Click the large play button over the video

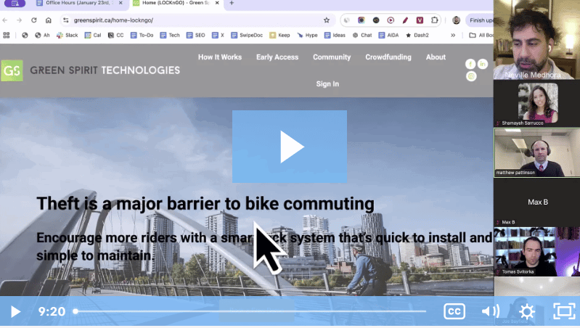(290, 147)
